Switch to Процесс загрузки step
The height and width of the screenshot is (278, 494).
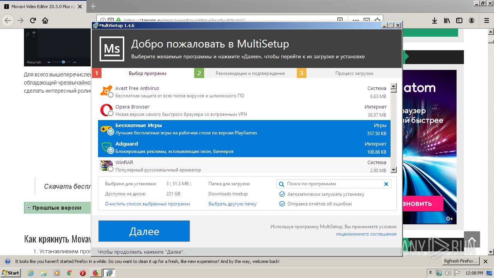(349, 73)
